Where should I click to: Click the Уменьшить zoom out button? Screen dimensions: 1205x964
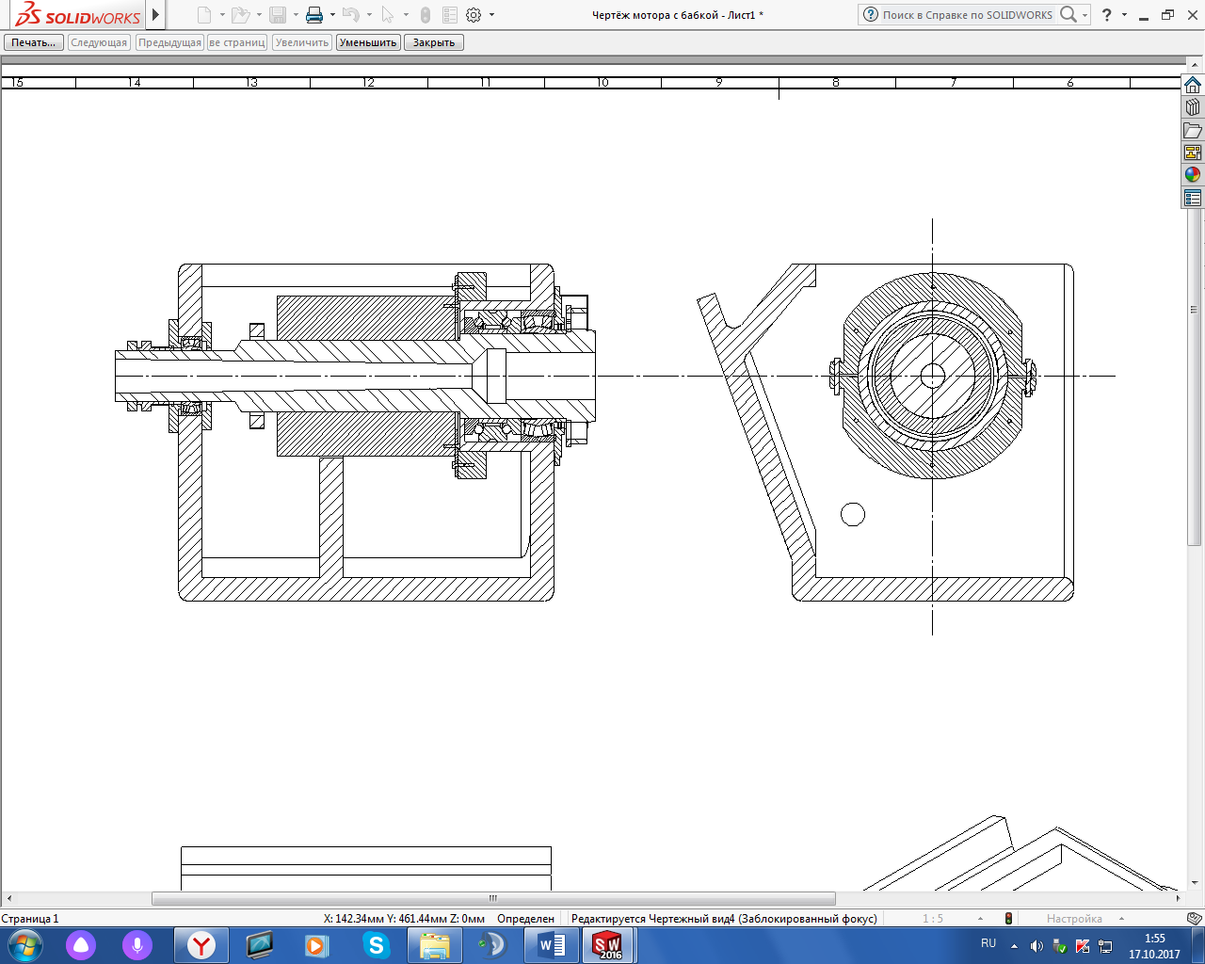click(x=368, y=42)
